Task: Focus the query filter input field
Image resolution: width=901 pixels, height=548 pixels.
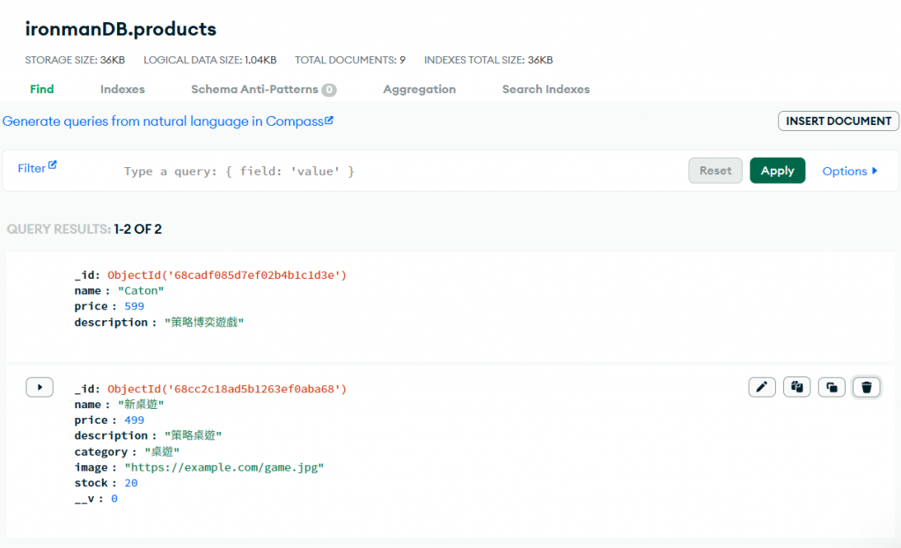Action: 396,172
